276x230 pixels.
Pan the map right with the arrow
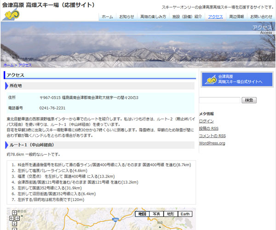17,218
